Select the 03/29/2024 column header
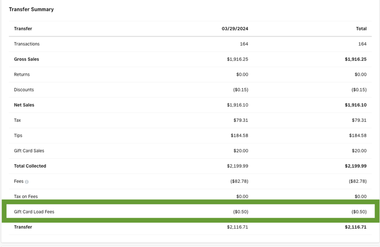This screenshot has height=247, width=380. pos(234,29)
